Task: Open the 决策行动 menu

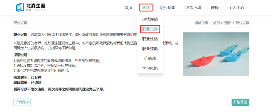Action: click(193, 8)
